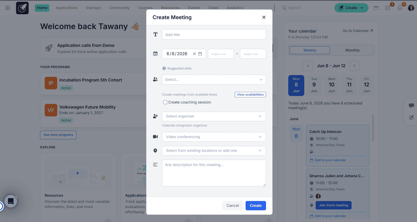417x222 pixels.
Task: Click the meeting start time field
Action: pos(221,54)
